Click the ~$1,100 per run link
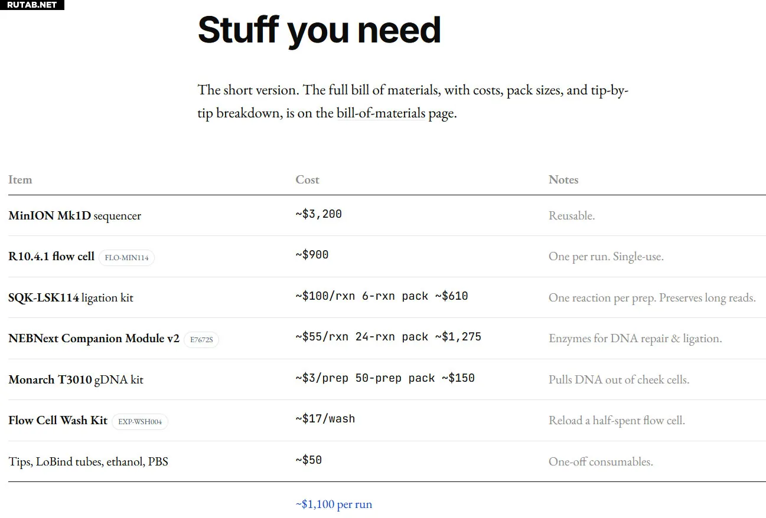 (334, 504)
